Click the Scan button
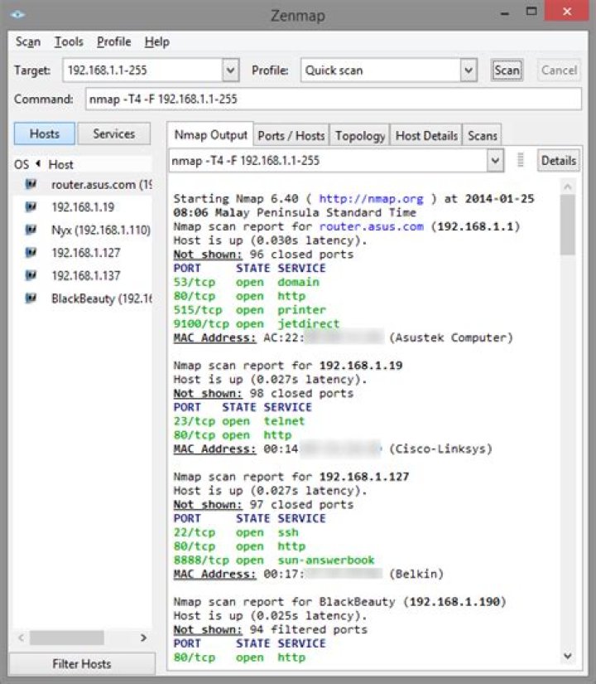The height and width of the screenshot is (684, 596). pos(507,70)
